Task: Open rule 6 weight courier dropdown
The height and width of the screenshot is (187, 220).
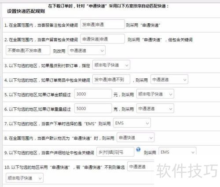Action: pos(155,108)
